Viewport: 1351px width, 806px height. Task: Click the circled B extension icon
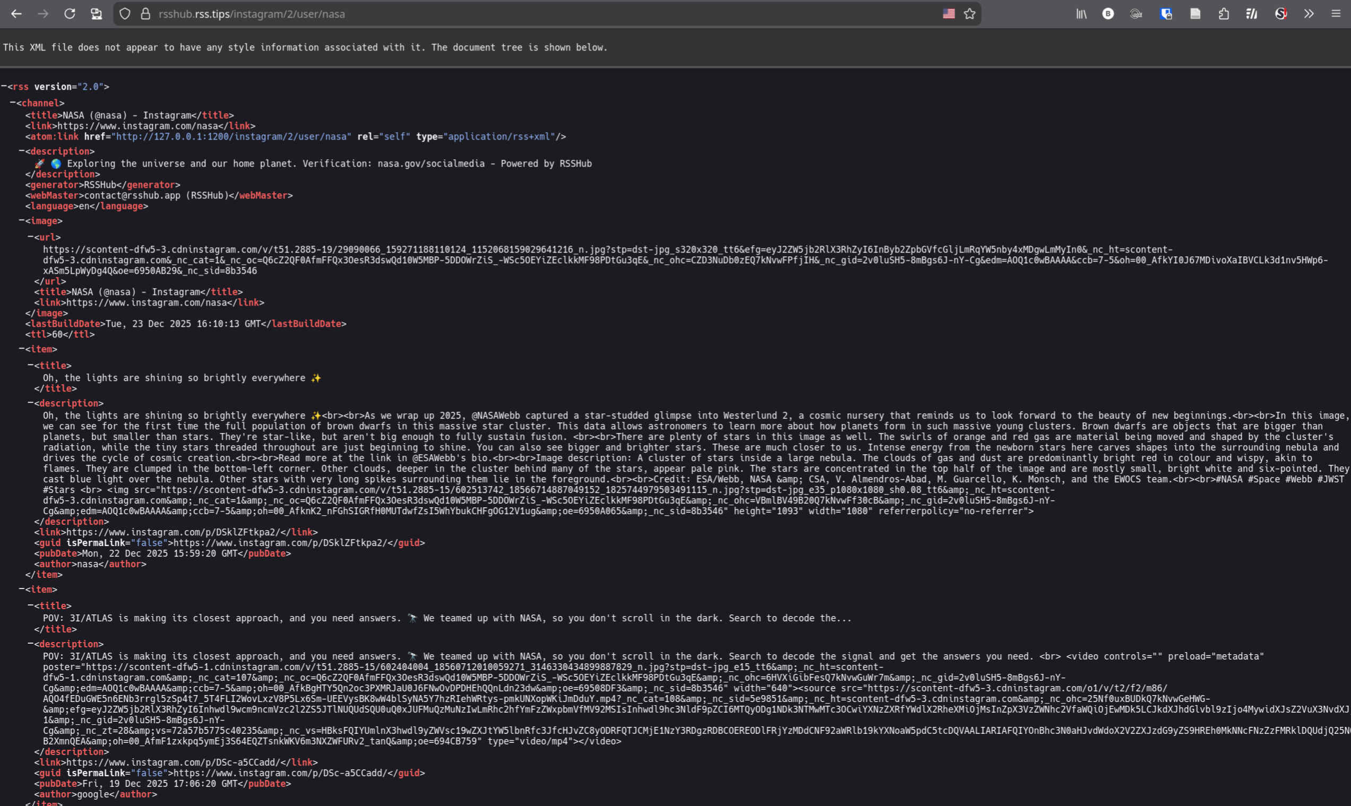point(1108,14)
